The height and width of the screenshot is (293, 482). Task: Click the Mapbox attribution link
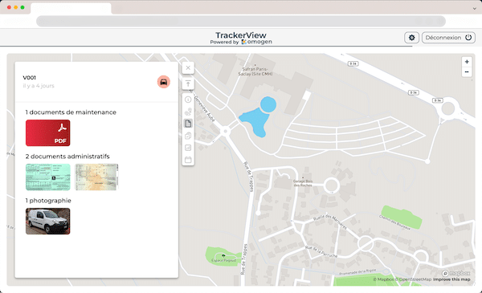point(384,279)
